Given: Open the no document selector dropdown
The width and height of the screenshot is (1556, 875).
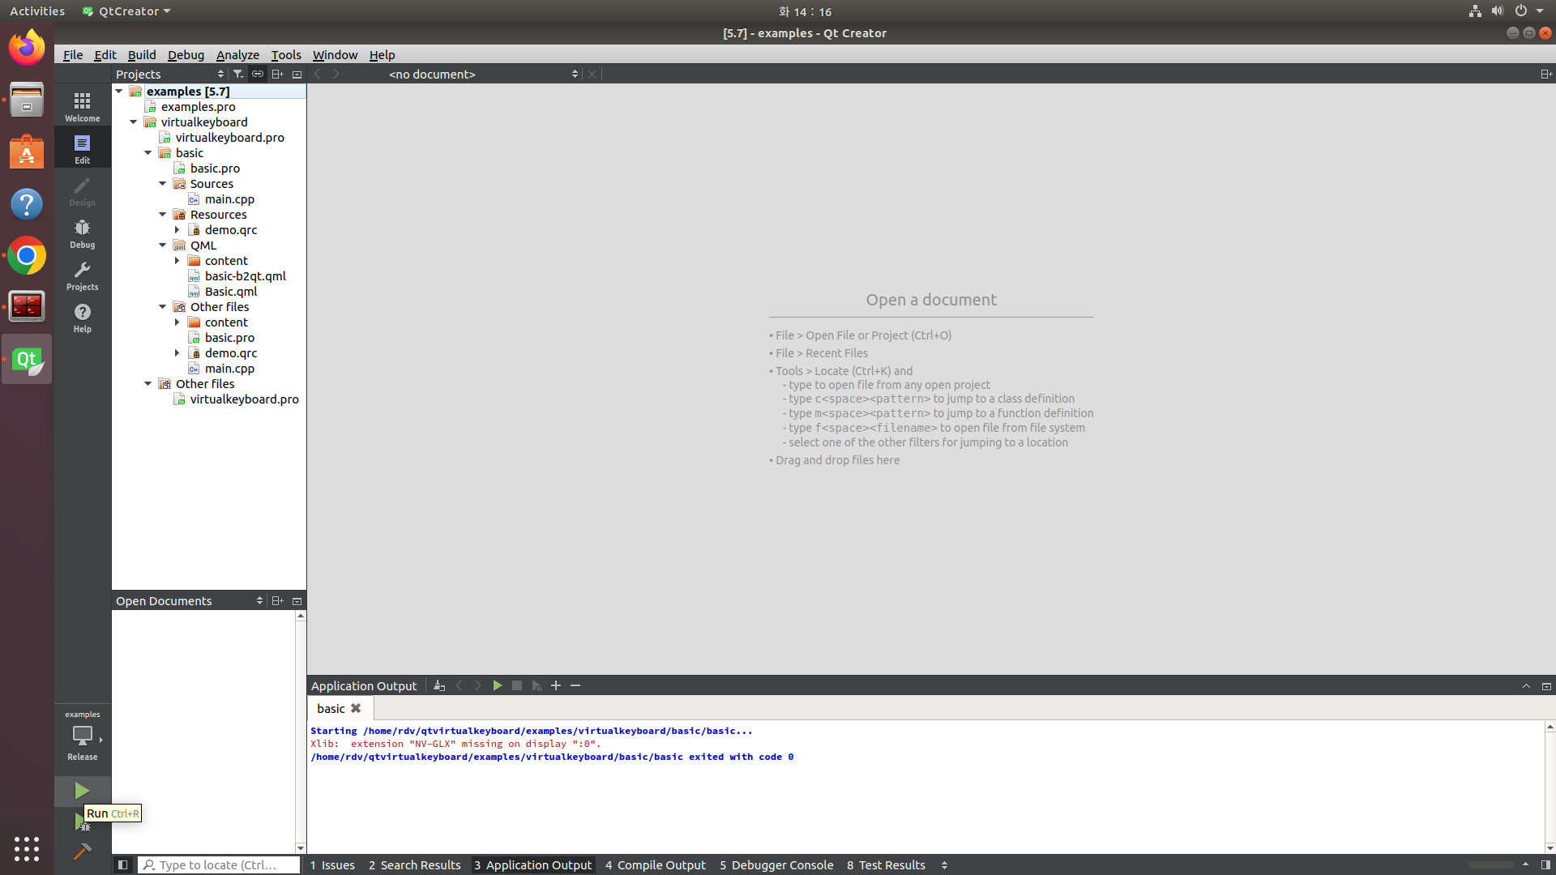Looking at the screenshot, I should click(x=483, y=74).
